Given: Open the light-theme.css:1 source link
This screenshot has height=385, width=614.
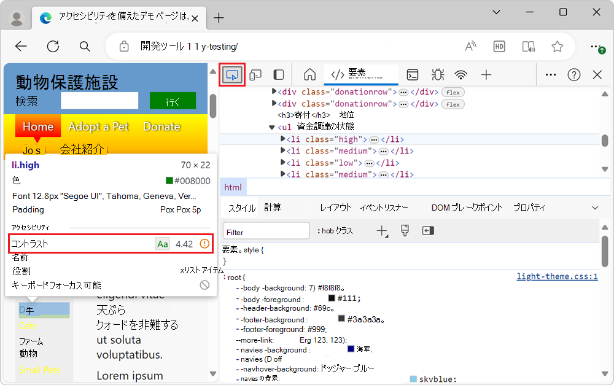Looking at the screenshot, I should click(557, 276).
